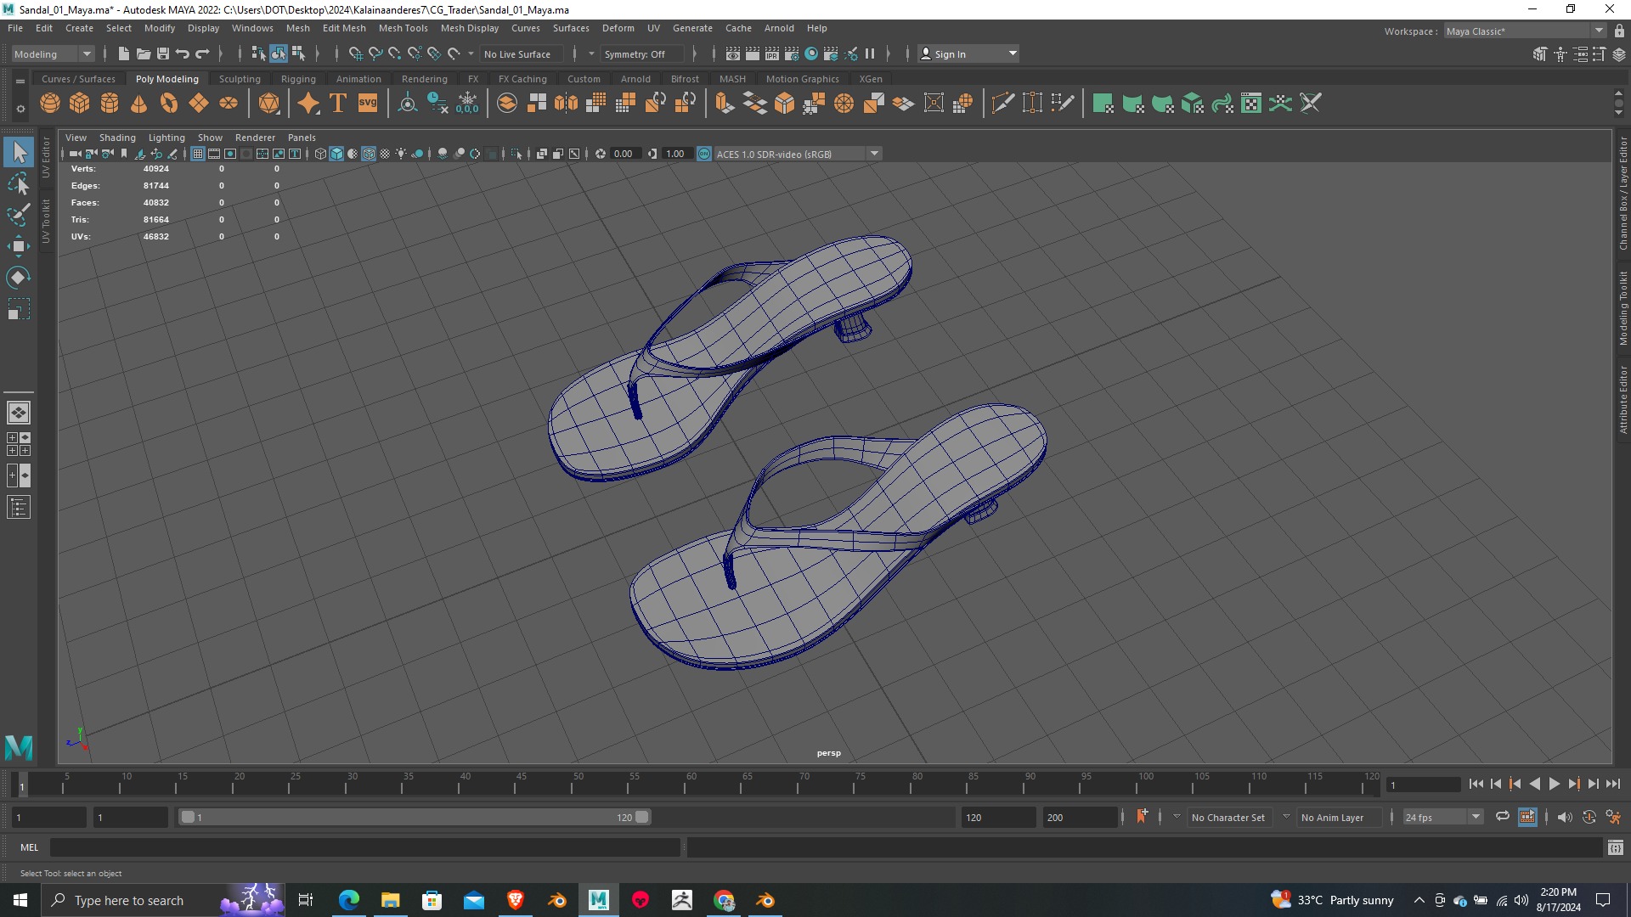Open the viewport Shading menu
This screenshot has height=917, width=1631.
(117, 138)
